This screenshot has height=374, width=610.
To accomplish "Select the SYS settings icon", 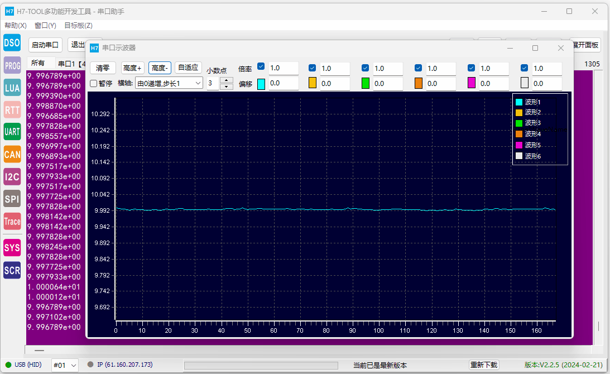I will [12, 248].
